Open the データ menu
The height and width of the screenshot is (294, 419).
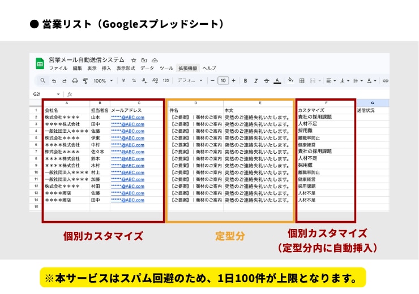pyautogui.click(x=147, y=68)
